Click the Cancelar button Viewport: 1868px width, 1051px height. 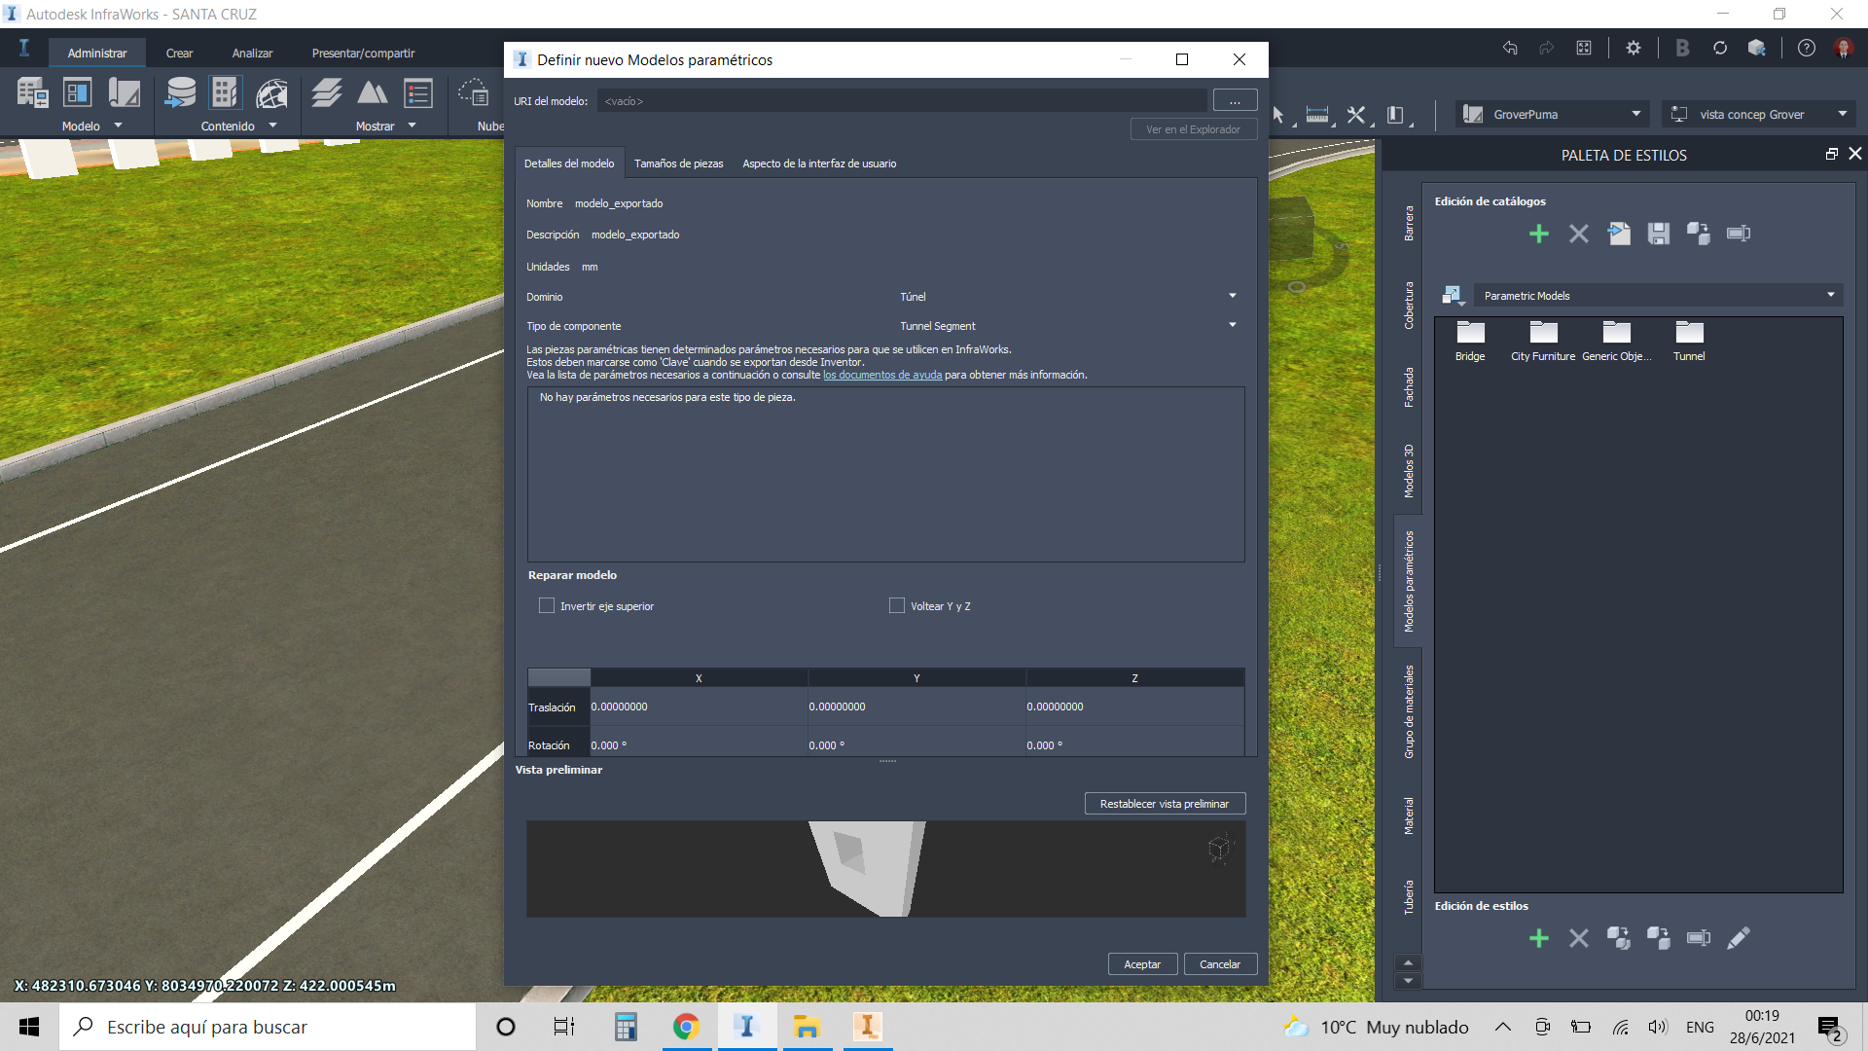pyautogui.click(x=1220, y=964)
